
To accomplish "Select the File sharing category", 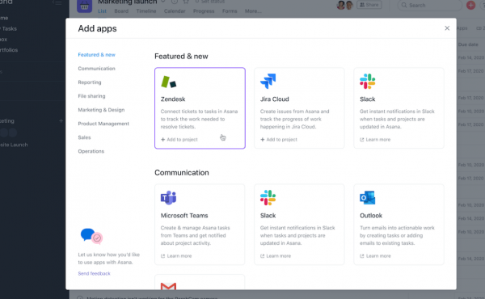I will tap(91, 96).
